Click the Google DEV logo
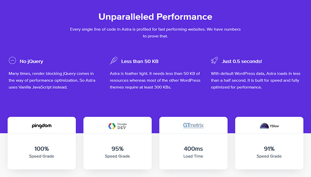 click(x=117, y=126)
